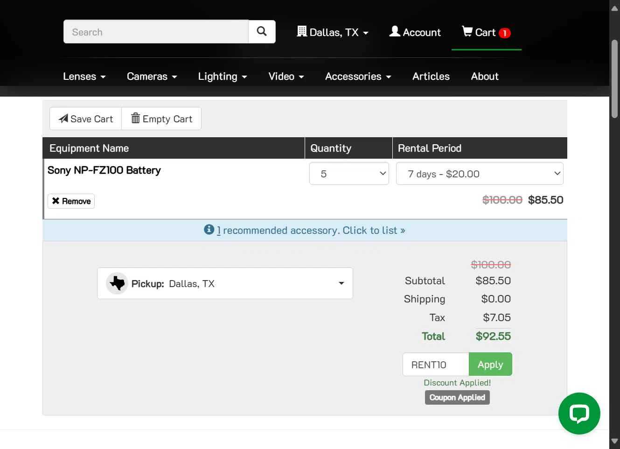Open the Cart tab
The image size is (620, 449).
tap(486, 32)
